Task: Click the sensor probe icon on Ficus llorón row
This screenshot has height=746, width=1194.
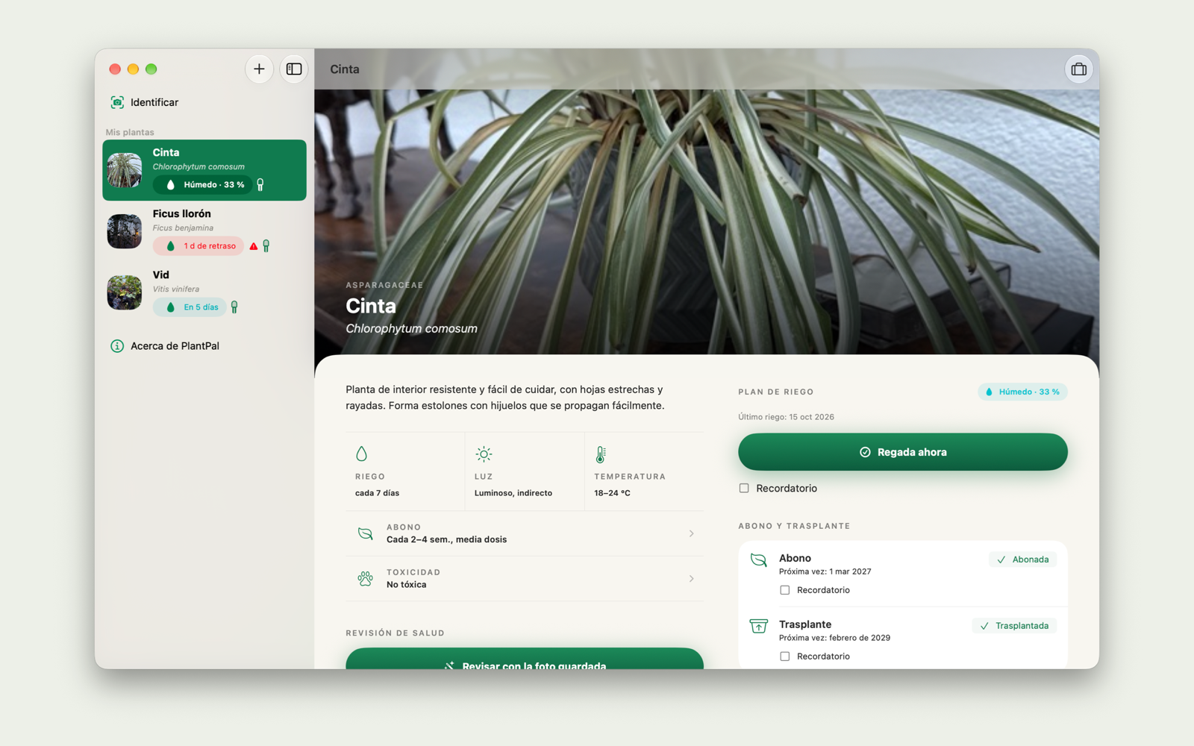Action: pyautogui.click(x=266, y=246)
